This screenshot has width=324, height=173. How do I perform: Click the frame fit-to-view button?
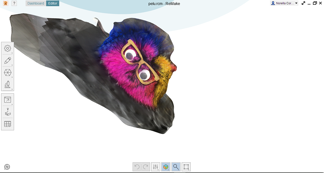click(x=186, y=167)
